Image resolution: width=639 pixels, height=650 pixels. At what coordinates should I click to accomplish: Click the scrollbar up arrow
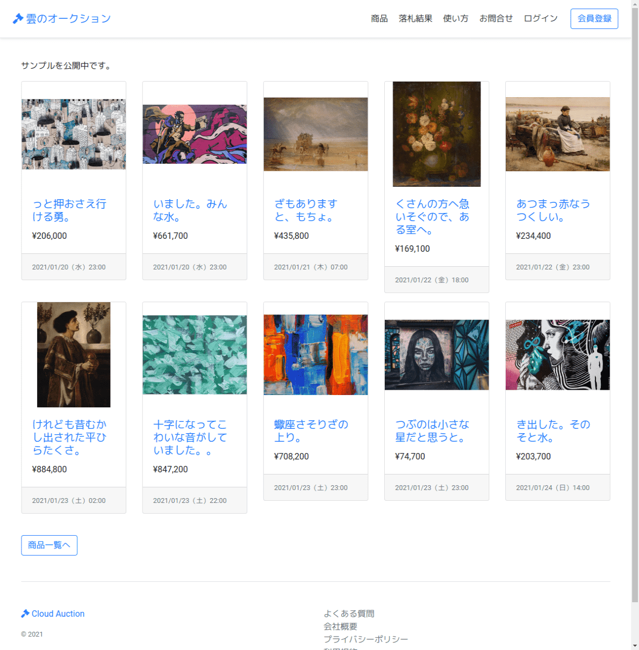(x=635, y=4)
